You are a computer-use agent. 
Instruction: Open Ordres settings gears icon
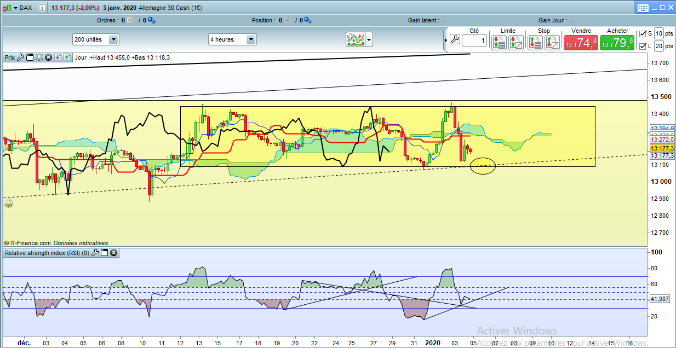[151, 20]
